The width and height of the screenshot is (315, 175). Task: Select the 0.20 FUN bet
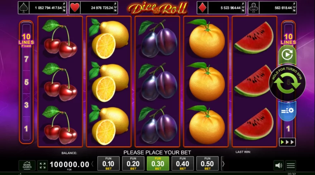[x=133, y=163]
